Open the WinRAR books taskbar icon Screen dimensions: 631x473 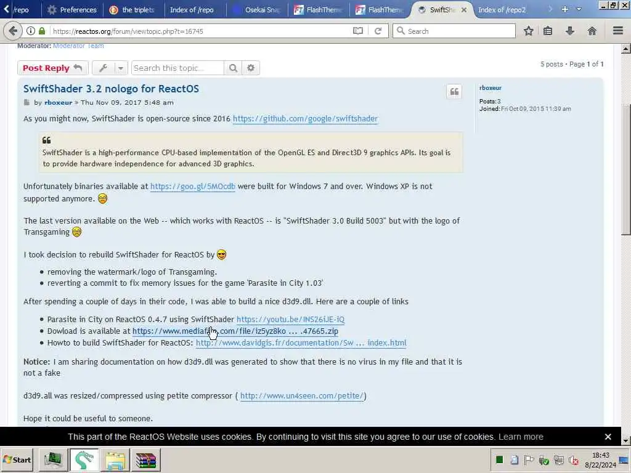[145, 460]
